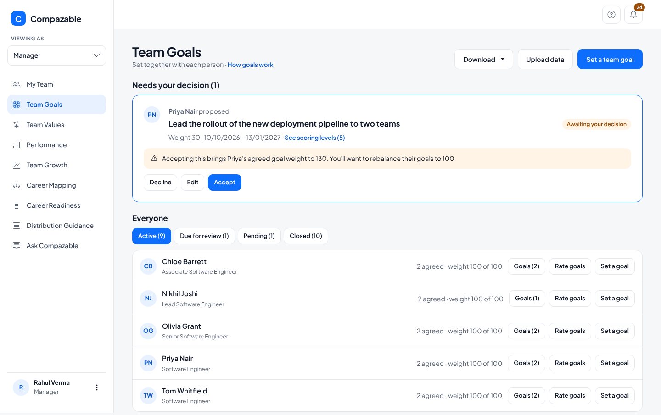Open Team Growth in the sidebar
Screen dimensions: 661x415
tap(56, 165)
